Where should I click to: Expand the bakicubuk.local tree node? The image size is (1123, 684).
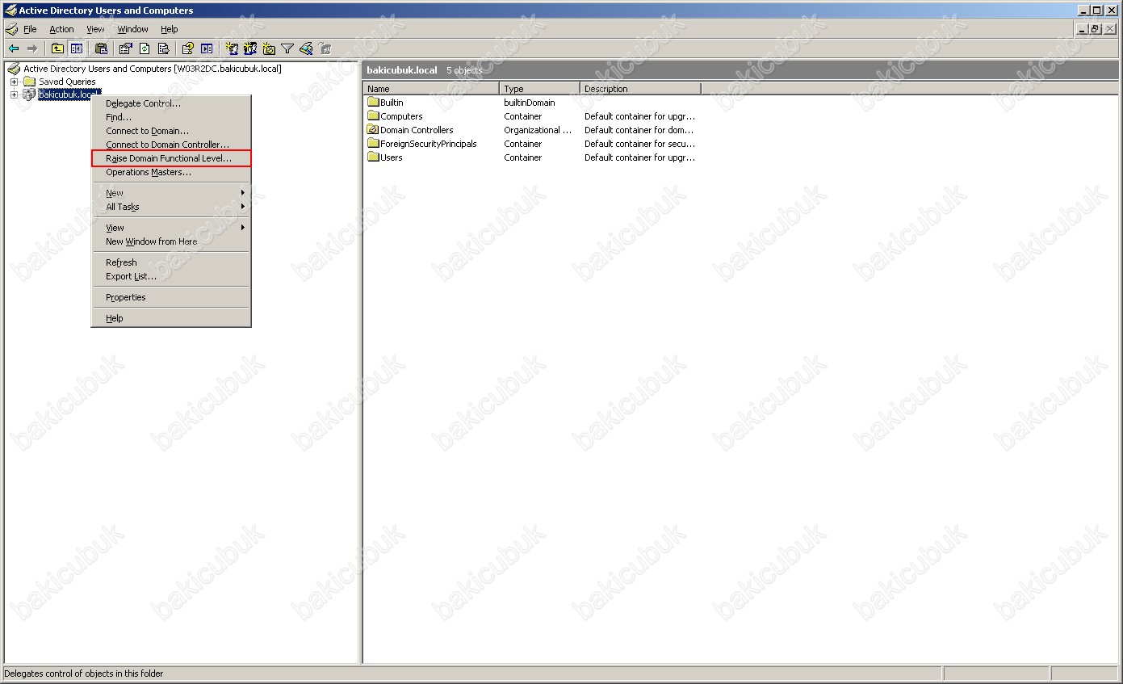[14, 94]
